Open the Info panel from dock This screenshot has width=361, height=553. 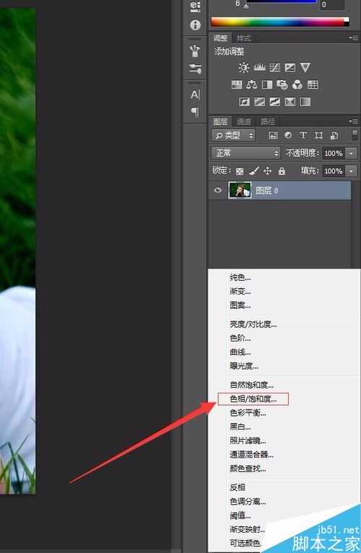click(195, 25)
